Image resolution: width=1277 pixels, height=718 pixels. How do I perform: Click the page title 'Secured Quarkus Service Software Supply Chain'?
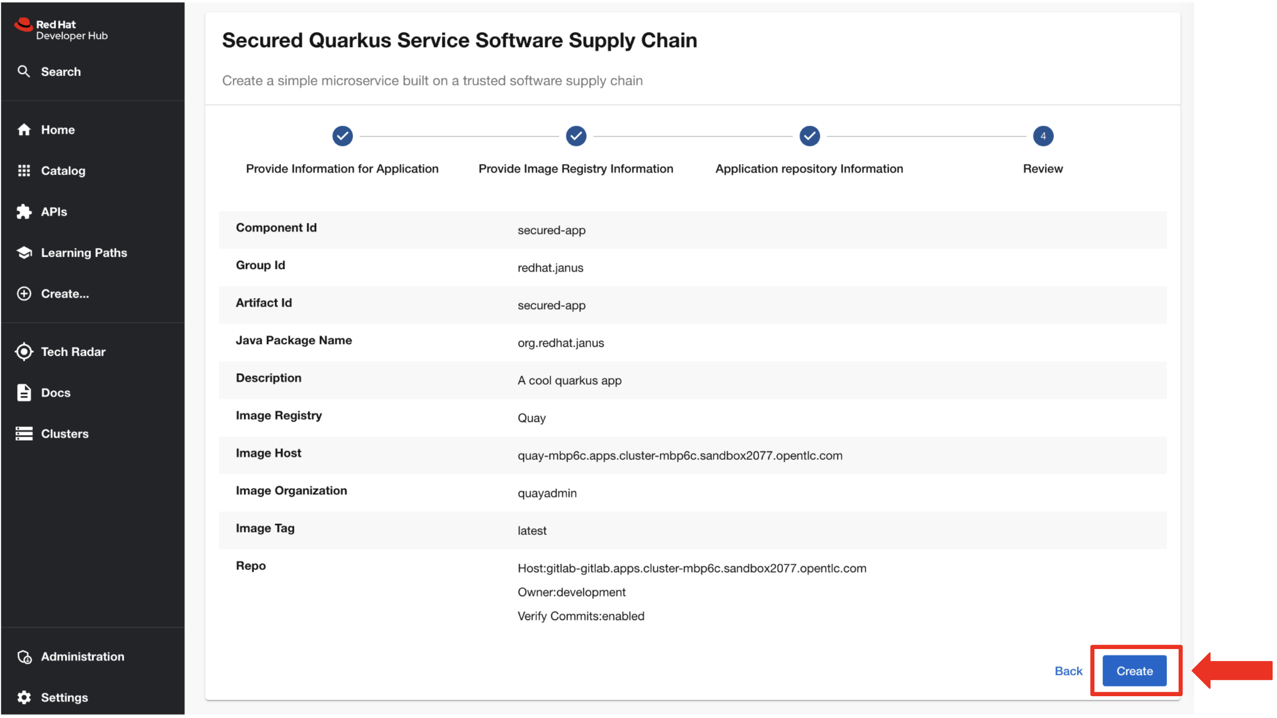pos(460,40)
